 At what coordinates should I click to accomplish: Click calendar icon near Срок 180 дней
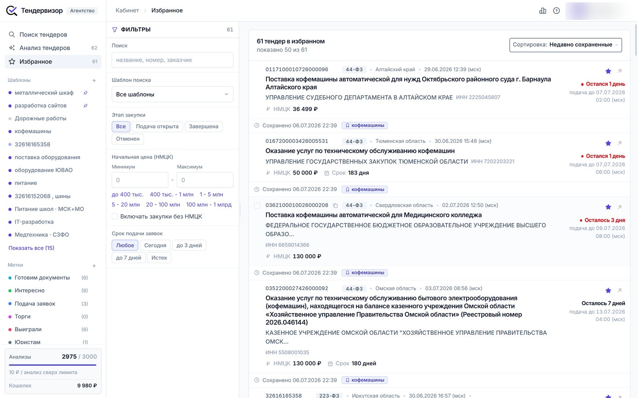[x=330, y=364]
